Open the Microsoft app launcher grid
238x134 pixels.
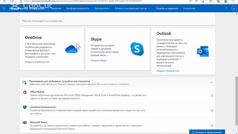[x=4, y=8]
